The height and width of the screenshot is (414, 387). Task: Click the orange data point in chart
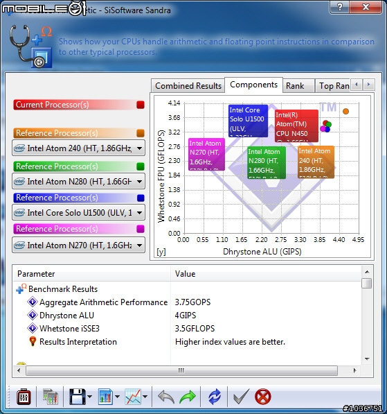point(345,112)
